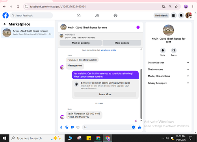Bookmark this page star icon

tap(176, 7)
